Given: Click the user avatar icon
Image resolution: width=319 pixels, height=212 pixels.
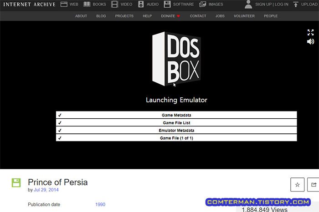Looking at the screenshot, I should tap(248, 5).
